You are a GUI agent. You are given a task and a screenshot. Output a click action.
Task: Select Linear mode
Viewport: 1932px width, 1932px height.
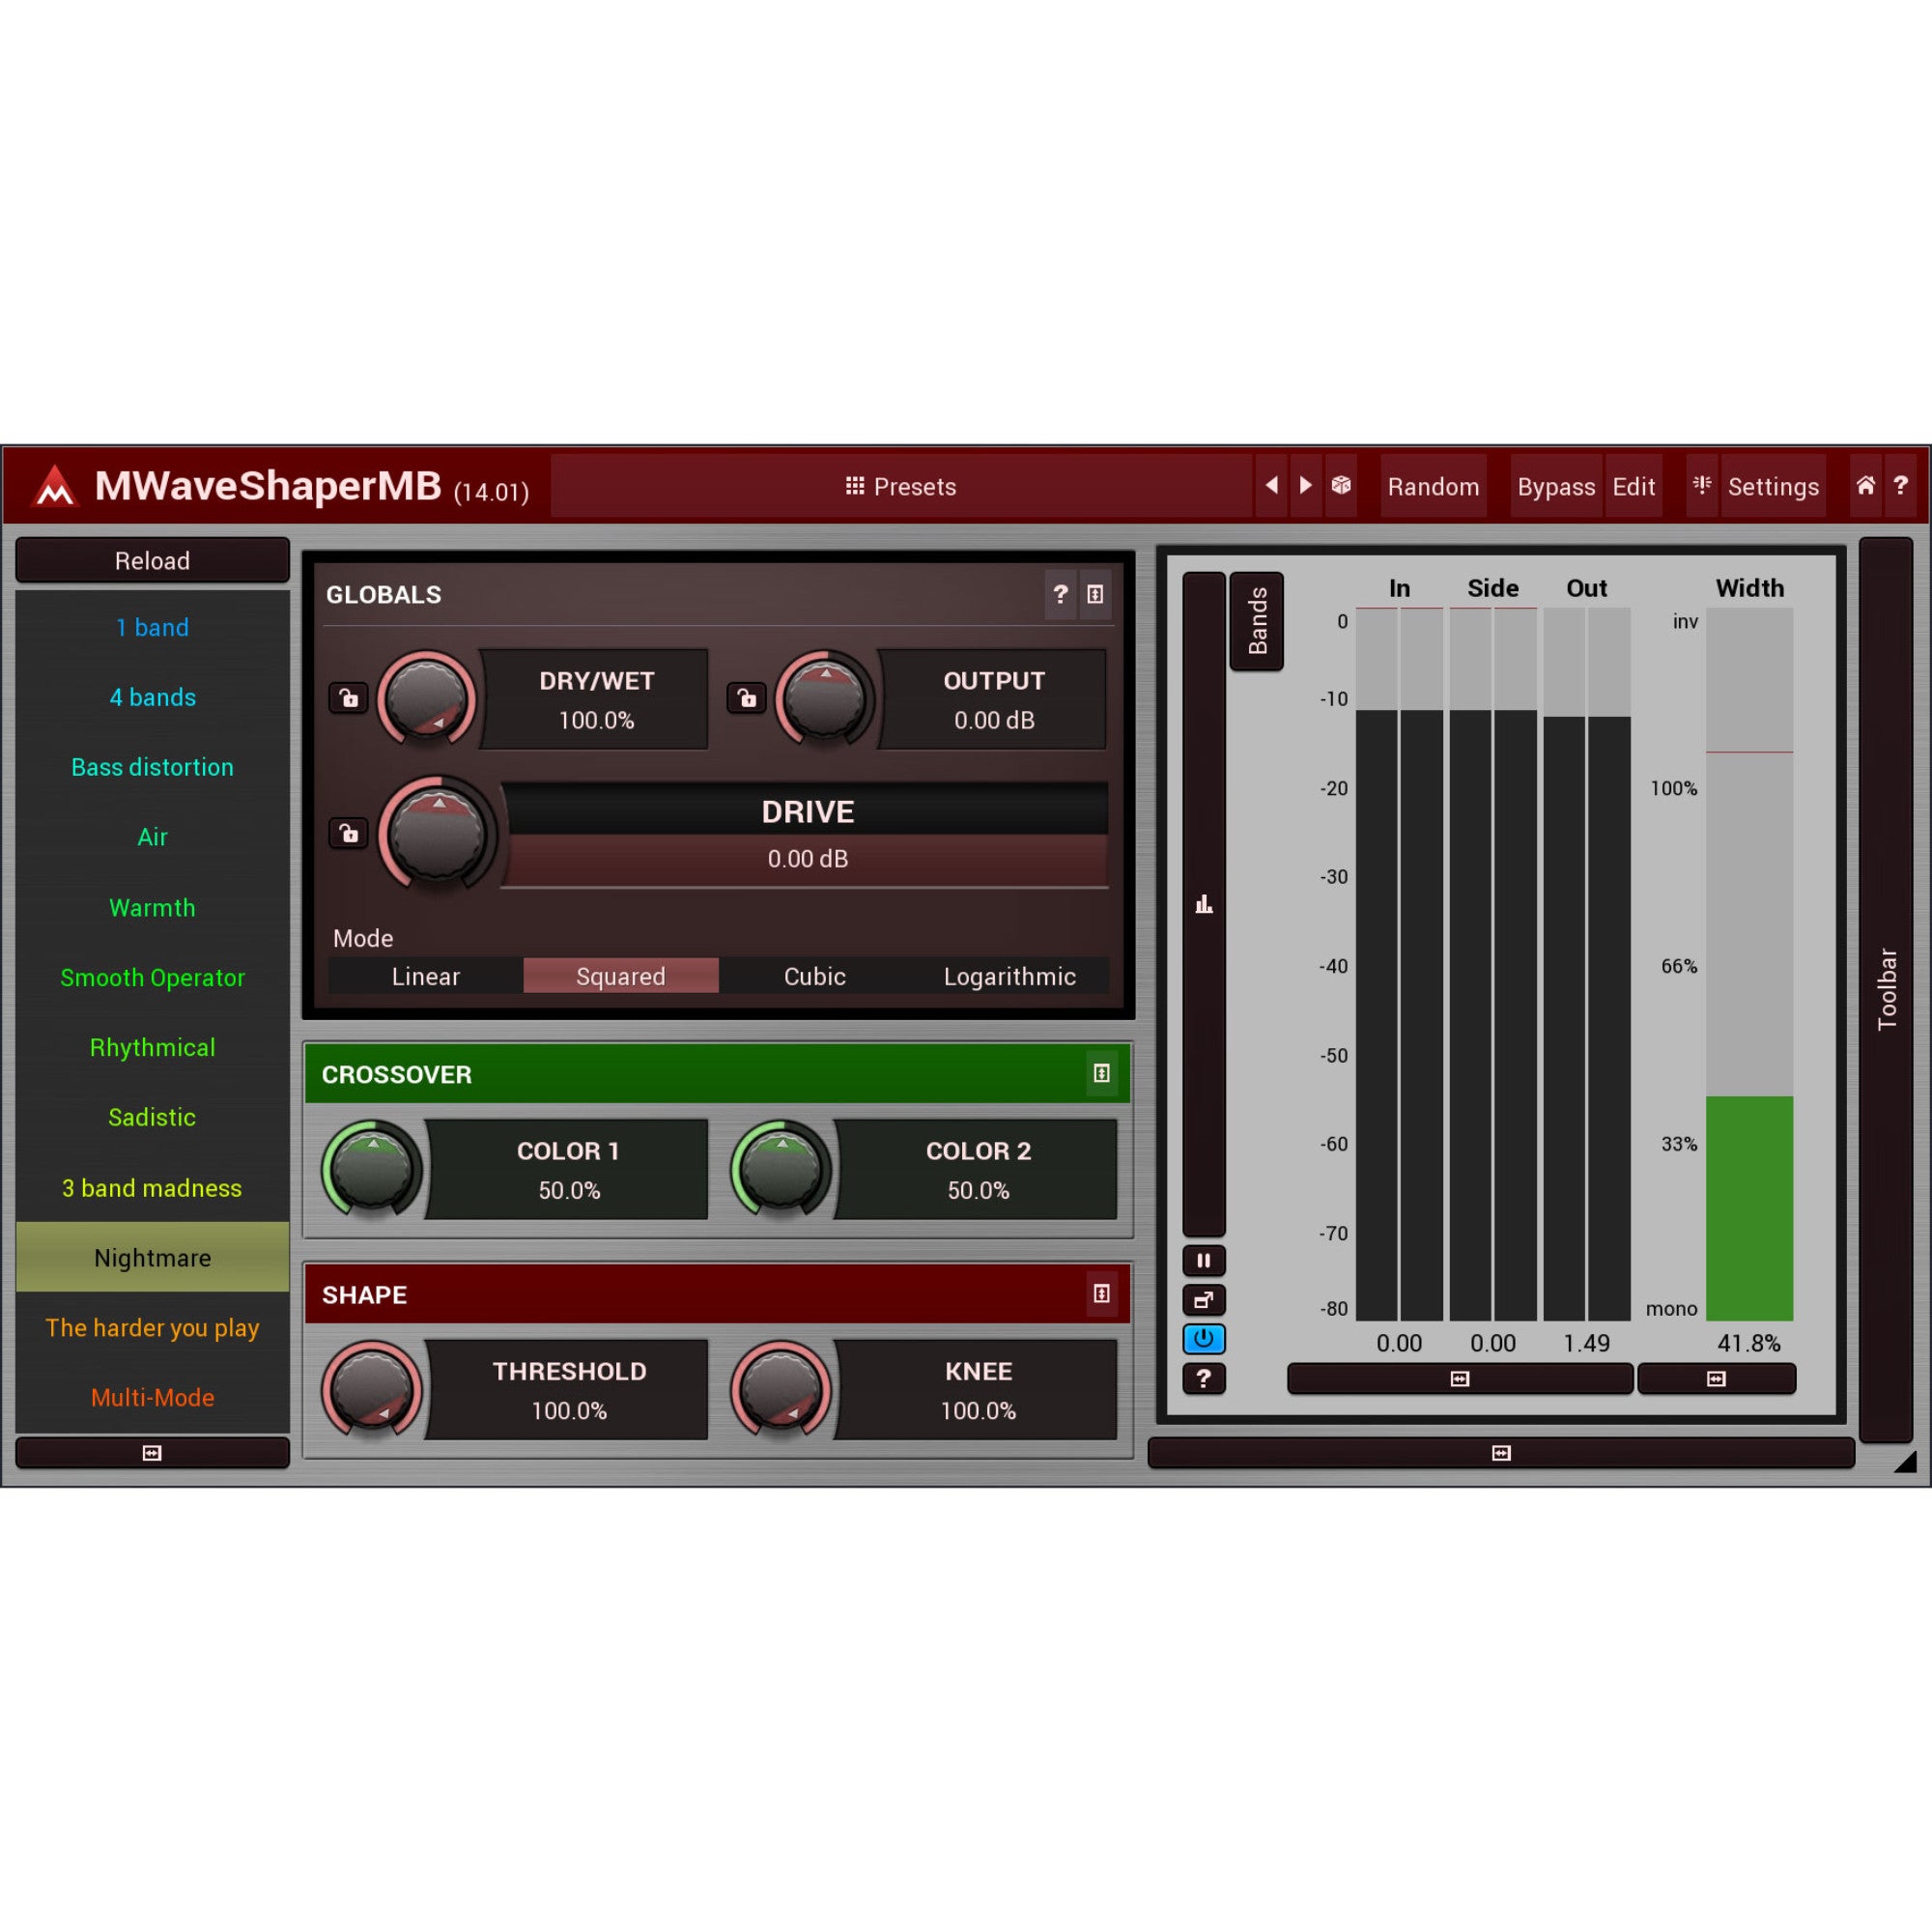tap(425, 976)
